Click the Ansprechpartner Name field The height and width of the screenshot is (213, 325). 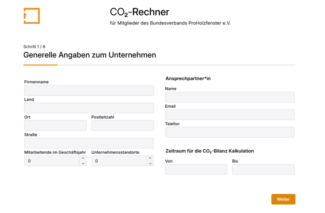coord(229,97)
